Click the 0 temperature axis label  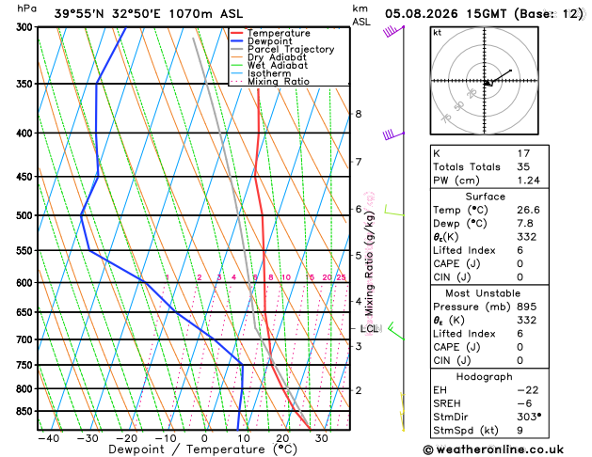click(204, 438)
